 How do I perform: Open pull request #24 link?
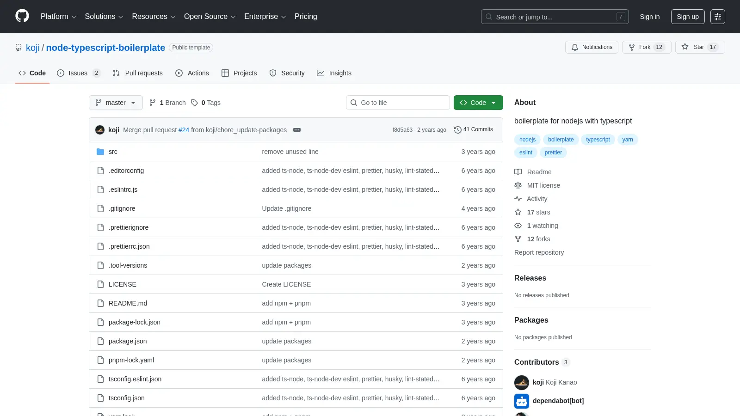pyautogui.click(x=184, y=130)
